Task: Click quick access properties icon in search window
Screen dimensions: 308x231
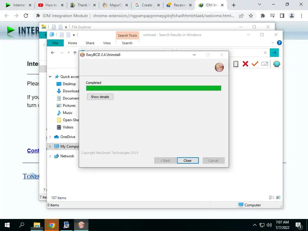Action: 61,35
